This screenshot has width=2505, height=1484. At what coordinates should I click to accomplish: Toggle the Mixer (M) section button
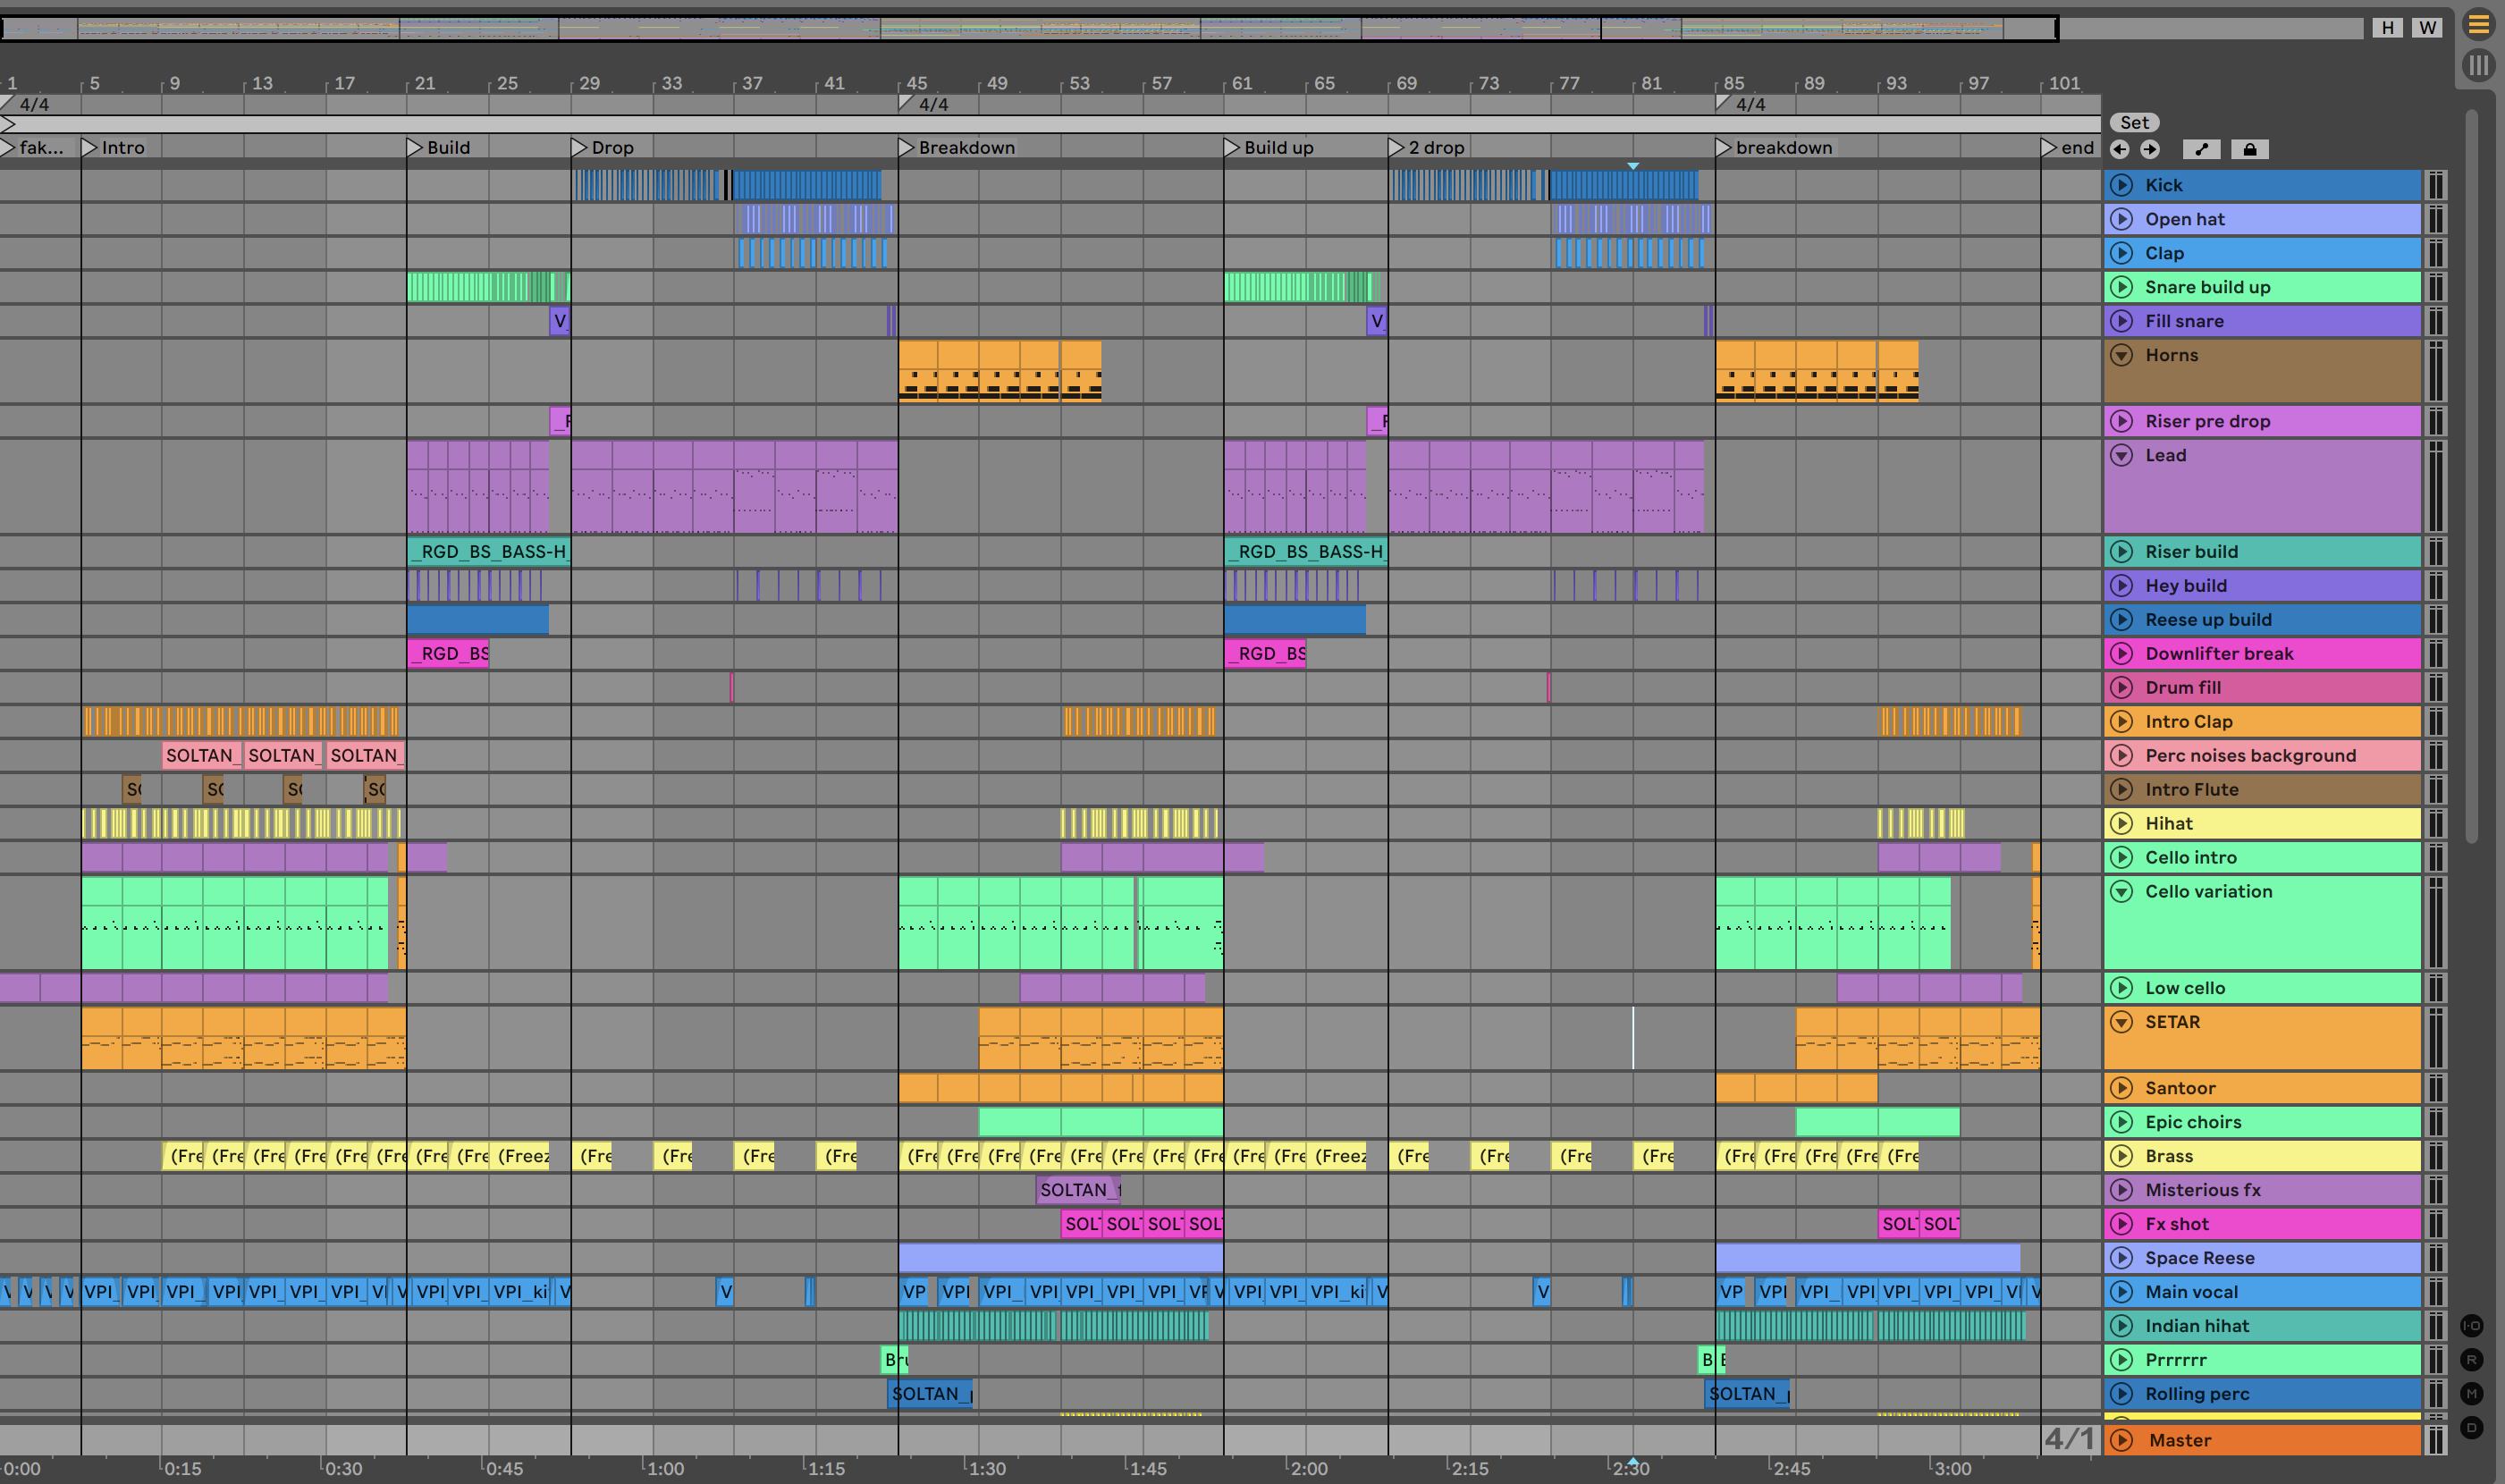click(2471, 1394)
